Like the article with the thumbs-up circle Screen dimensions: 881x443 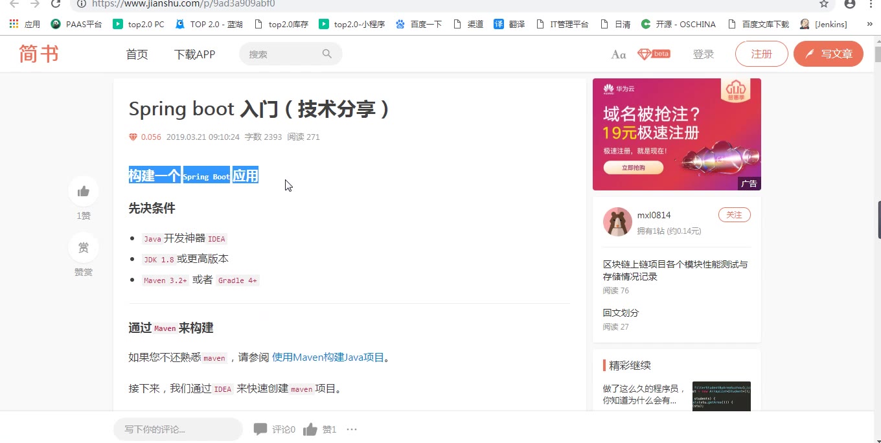click(x=84, y=191)
